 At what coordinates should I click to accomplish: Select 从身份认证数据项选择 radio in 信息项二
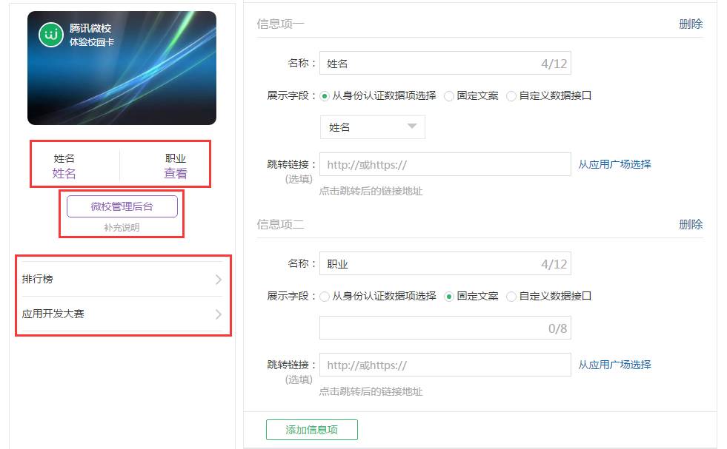click(325, 296)
